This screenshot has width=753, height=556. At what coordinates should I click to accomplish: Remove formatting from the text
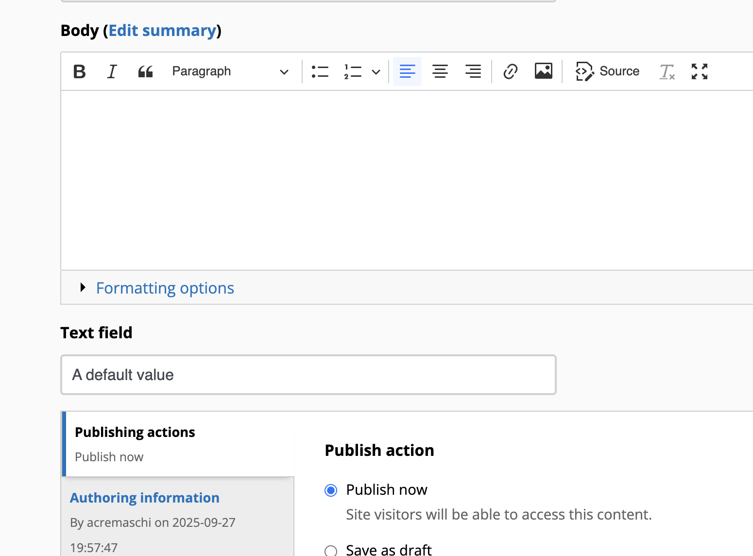point(667,71)
